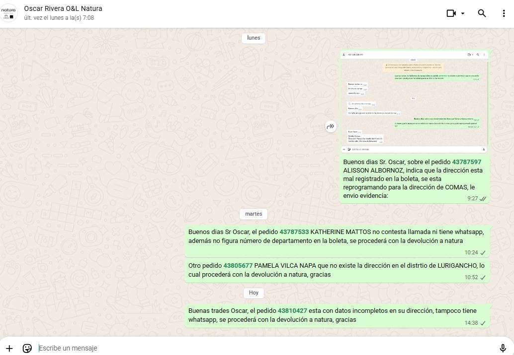Screen dimensions: 514x355
Task: Search messages in this chat
Action: pyautogui.click(x=482, y=13)
